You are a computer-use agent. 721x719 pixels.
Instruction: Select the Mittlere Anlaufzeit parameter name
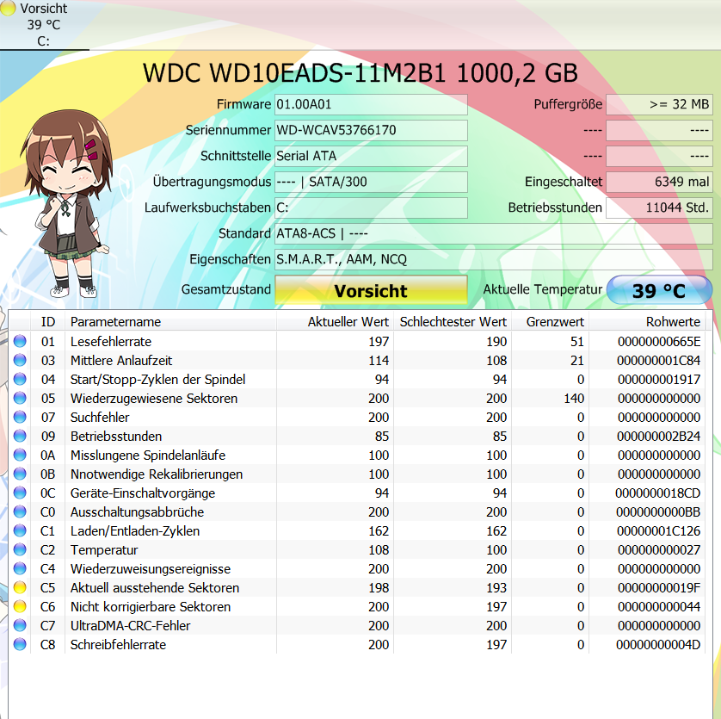point(121,361)
